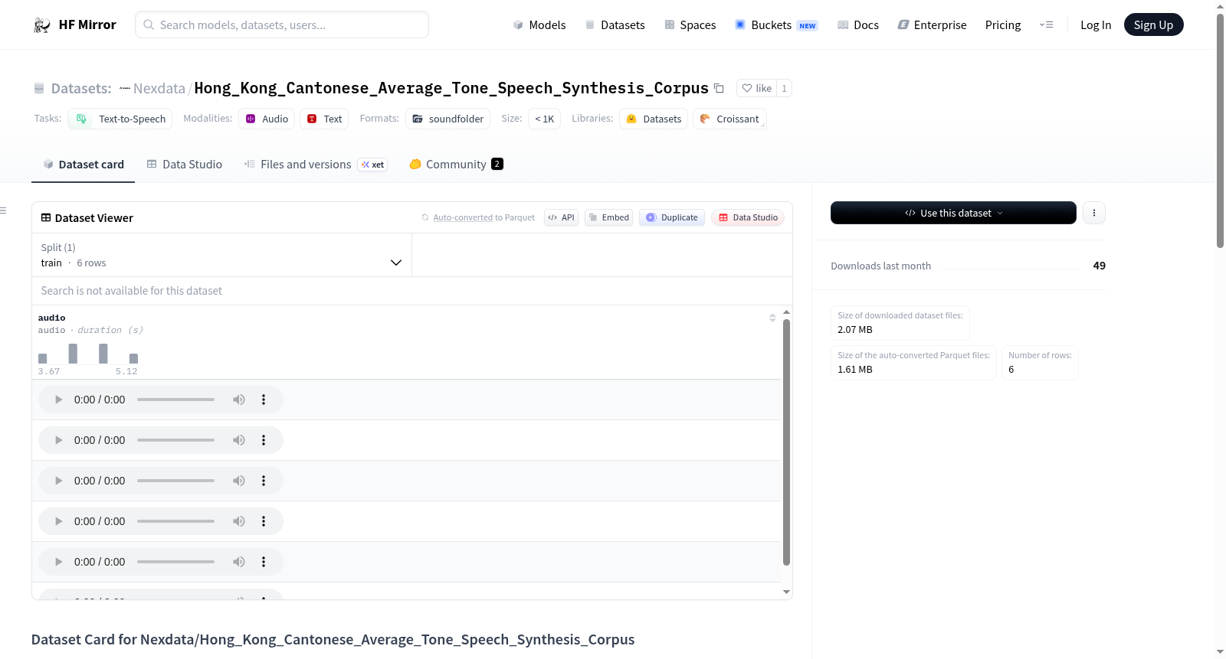Screen dimensions: 1226x659
Task: Play the fifth audio row
Action: point(58,562)
